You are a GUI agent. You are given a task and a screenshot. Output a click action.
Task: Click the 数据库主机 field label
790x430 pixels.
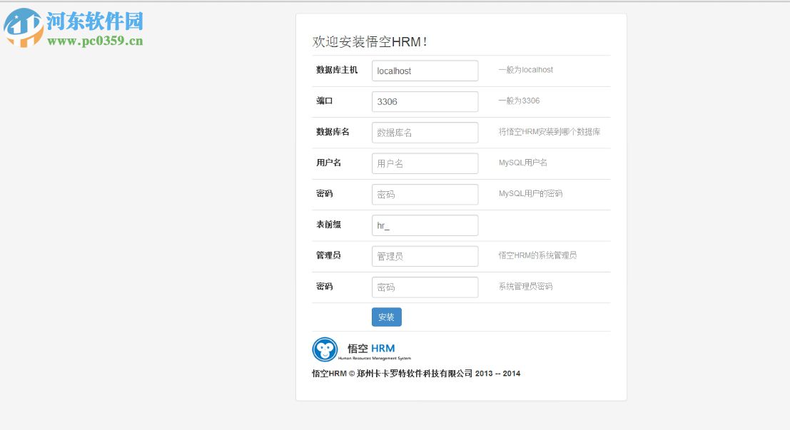[336, 71]
